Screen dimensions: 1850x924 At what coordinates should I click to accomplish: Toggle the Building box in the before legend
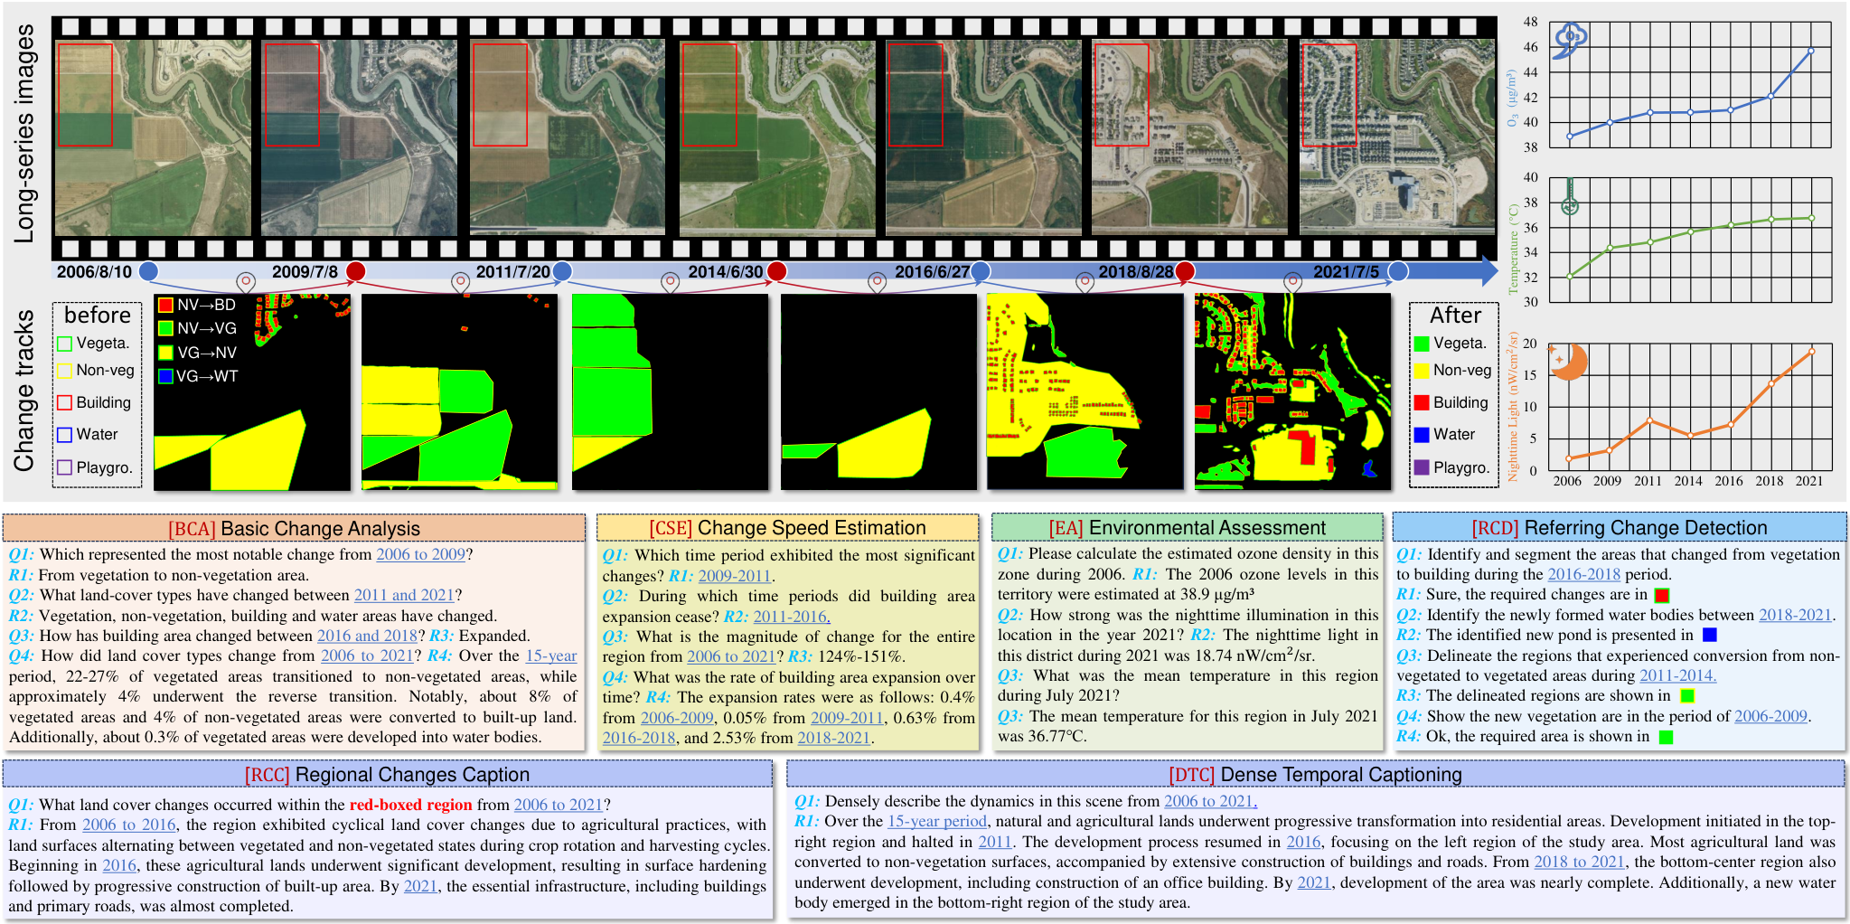coord(65,402)
